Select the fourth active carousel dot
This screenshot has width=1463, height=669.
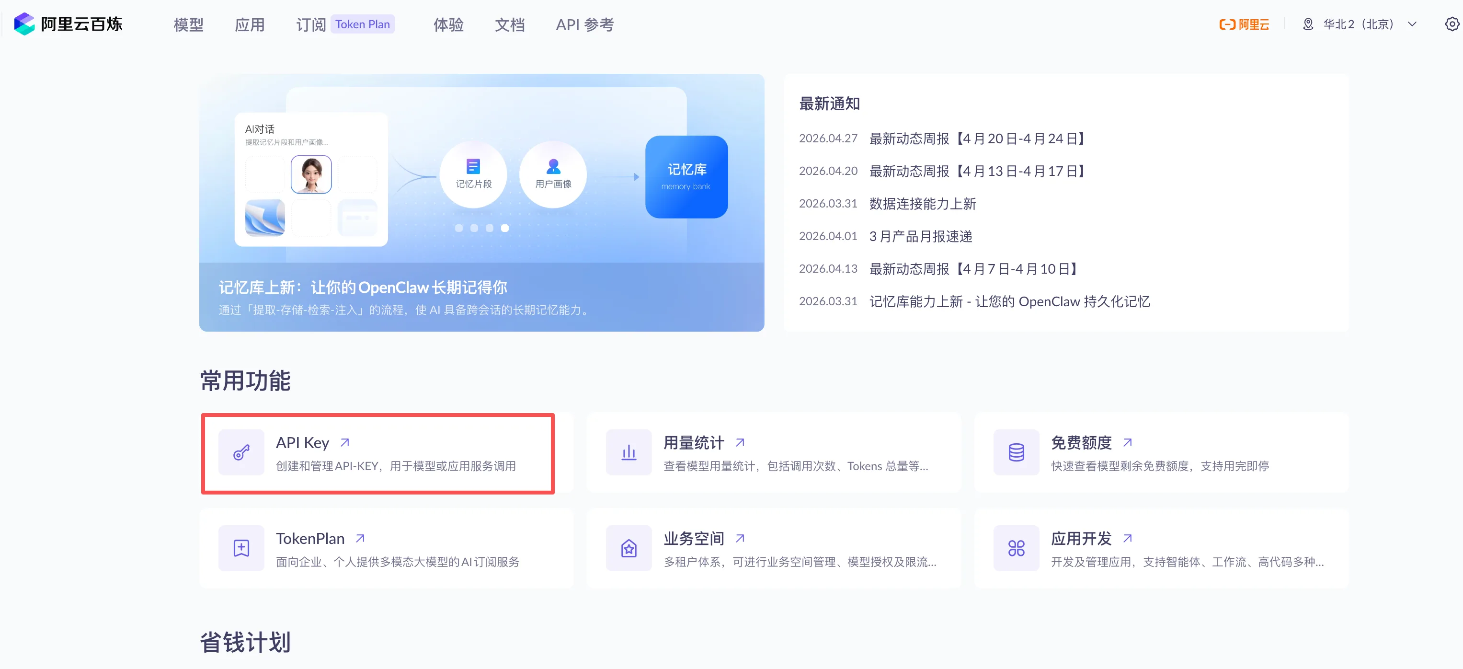point(505,228)
